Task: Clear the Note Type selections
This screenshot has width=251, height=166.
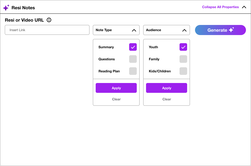Action: pyautogui.click(x=116, y=99)
